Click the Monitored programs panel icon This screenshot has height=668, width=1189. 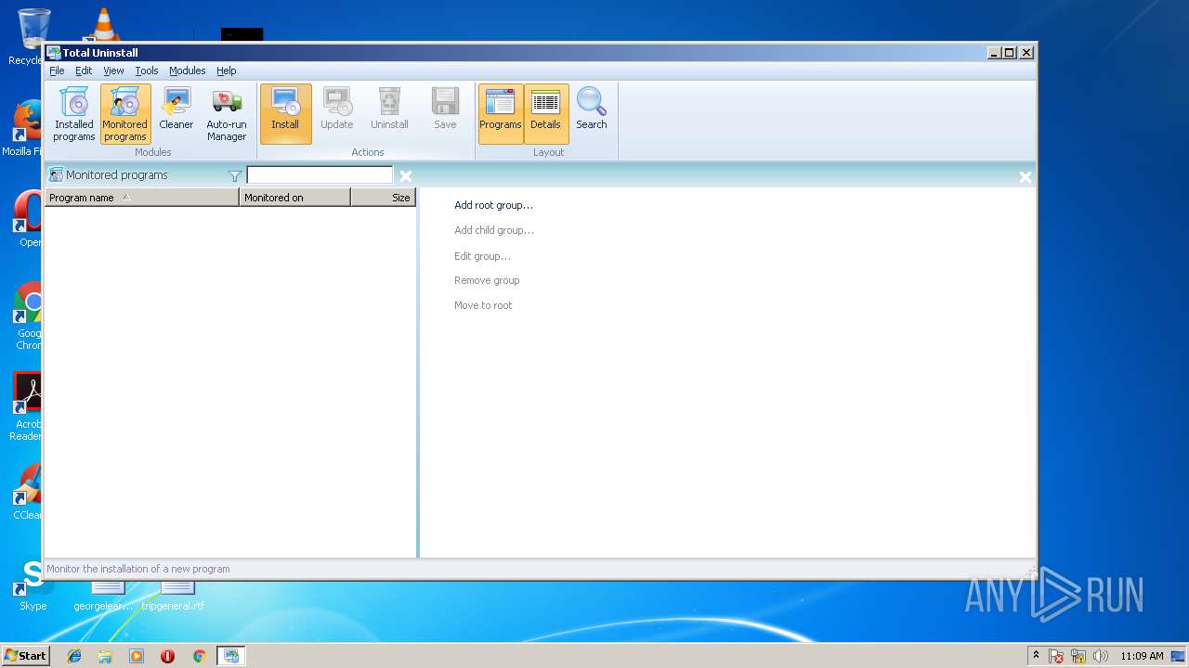click(x=56, y=174)
